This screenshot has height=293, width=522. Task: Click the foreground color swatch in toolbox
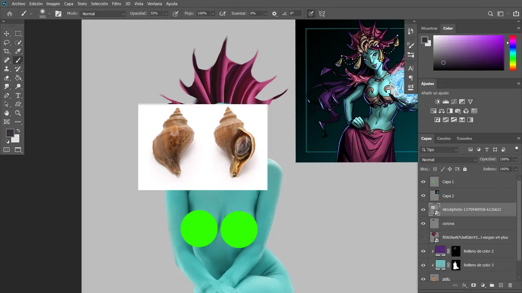tap(10, 133)
